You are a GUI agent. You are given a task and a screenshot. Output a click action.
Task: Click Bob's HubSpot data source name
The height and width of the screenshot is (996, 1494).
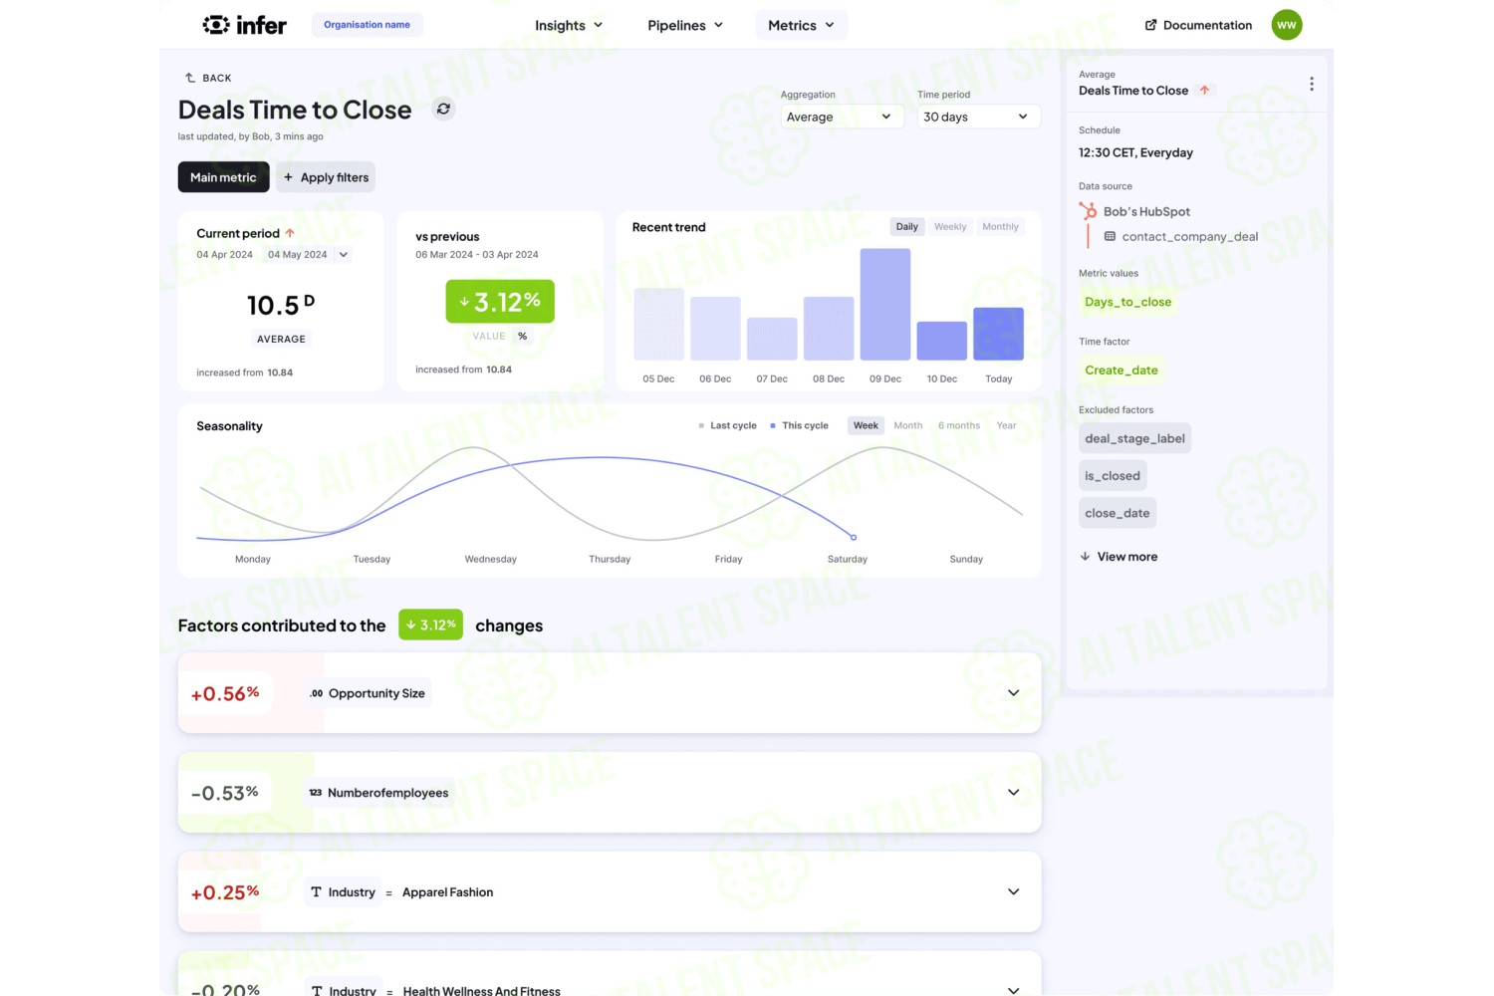pos(1146,211)
